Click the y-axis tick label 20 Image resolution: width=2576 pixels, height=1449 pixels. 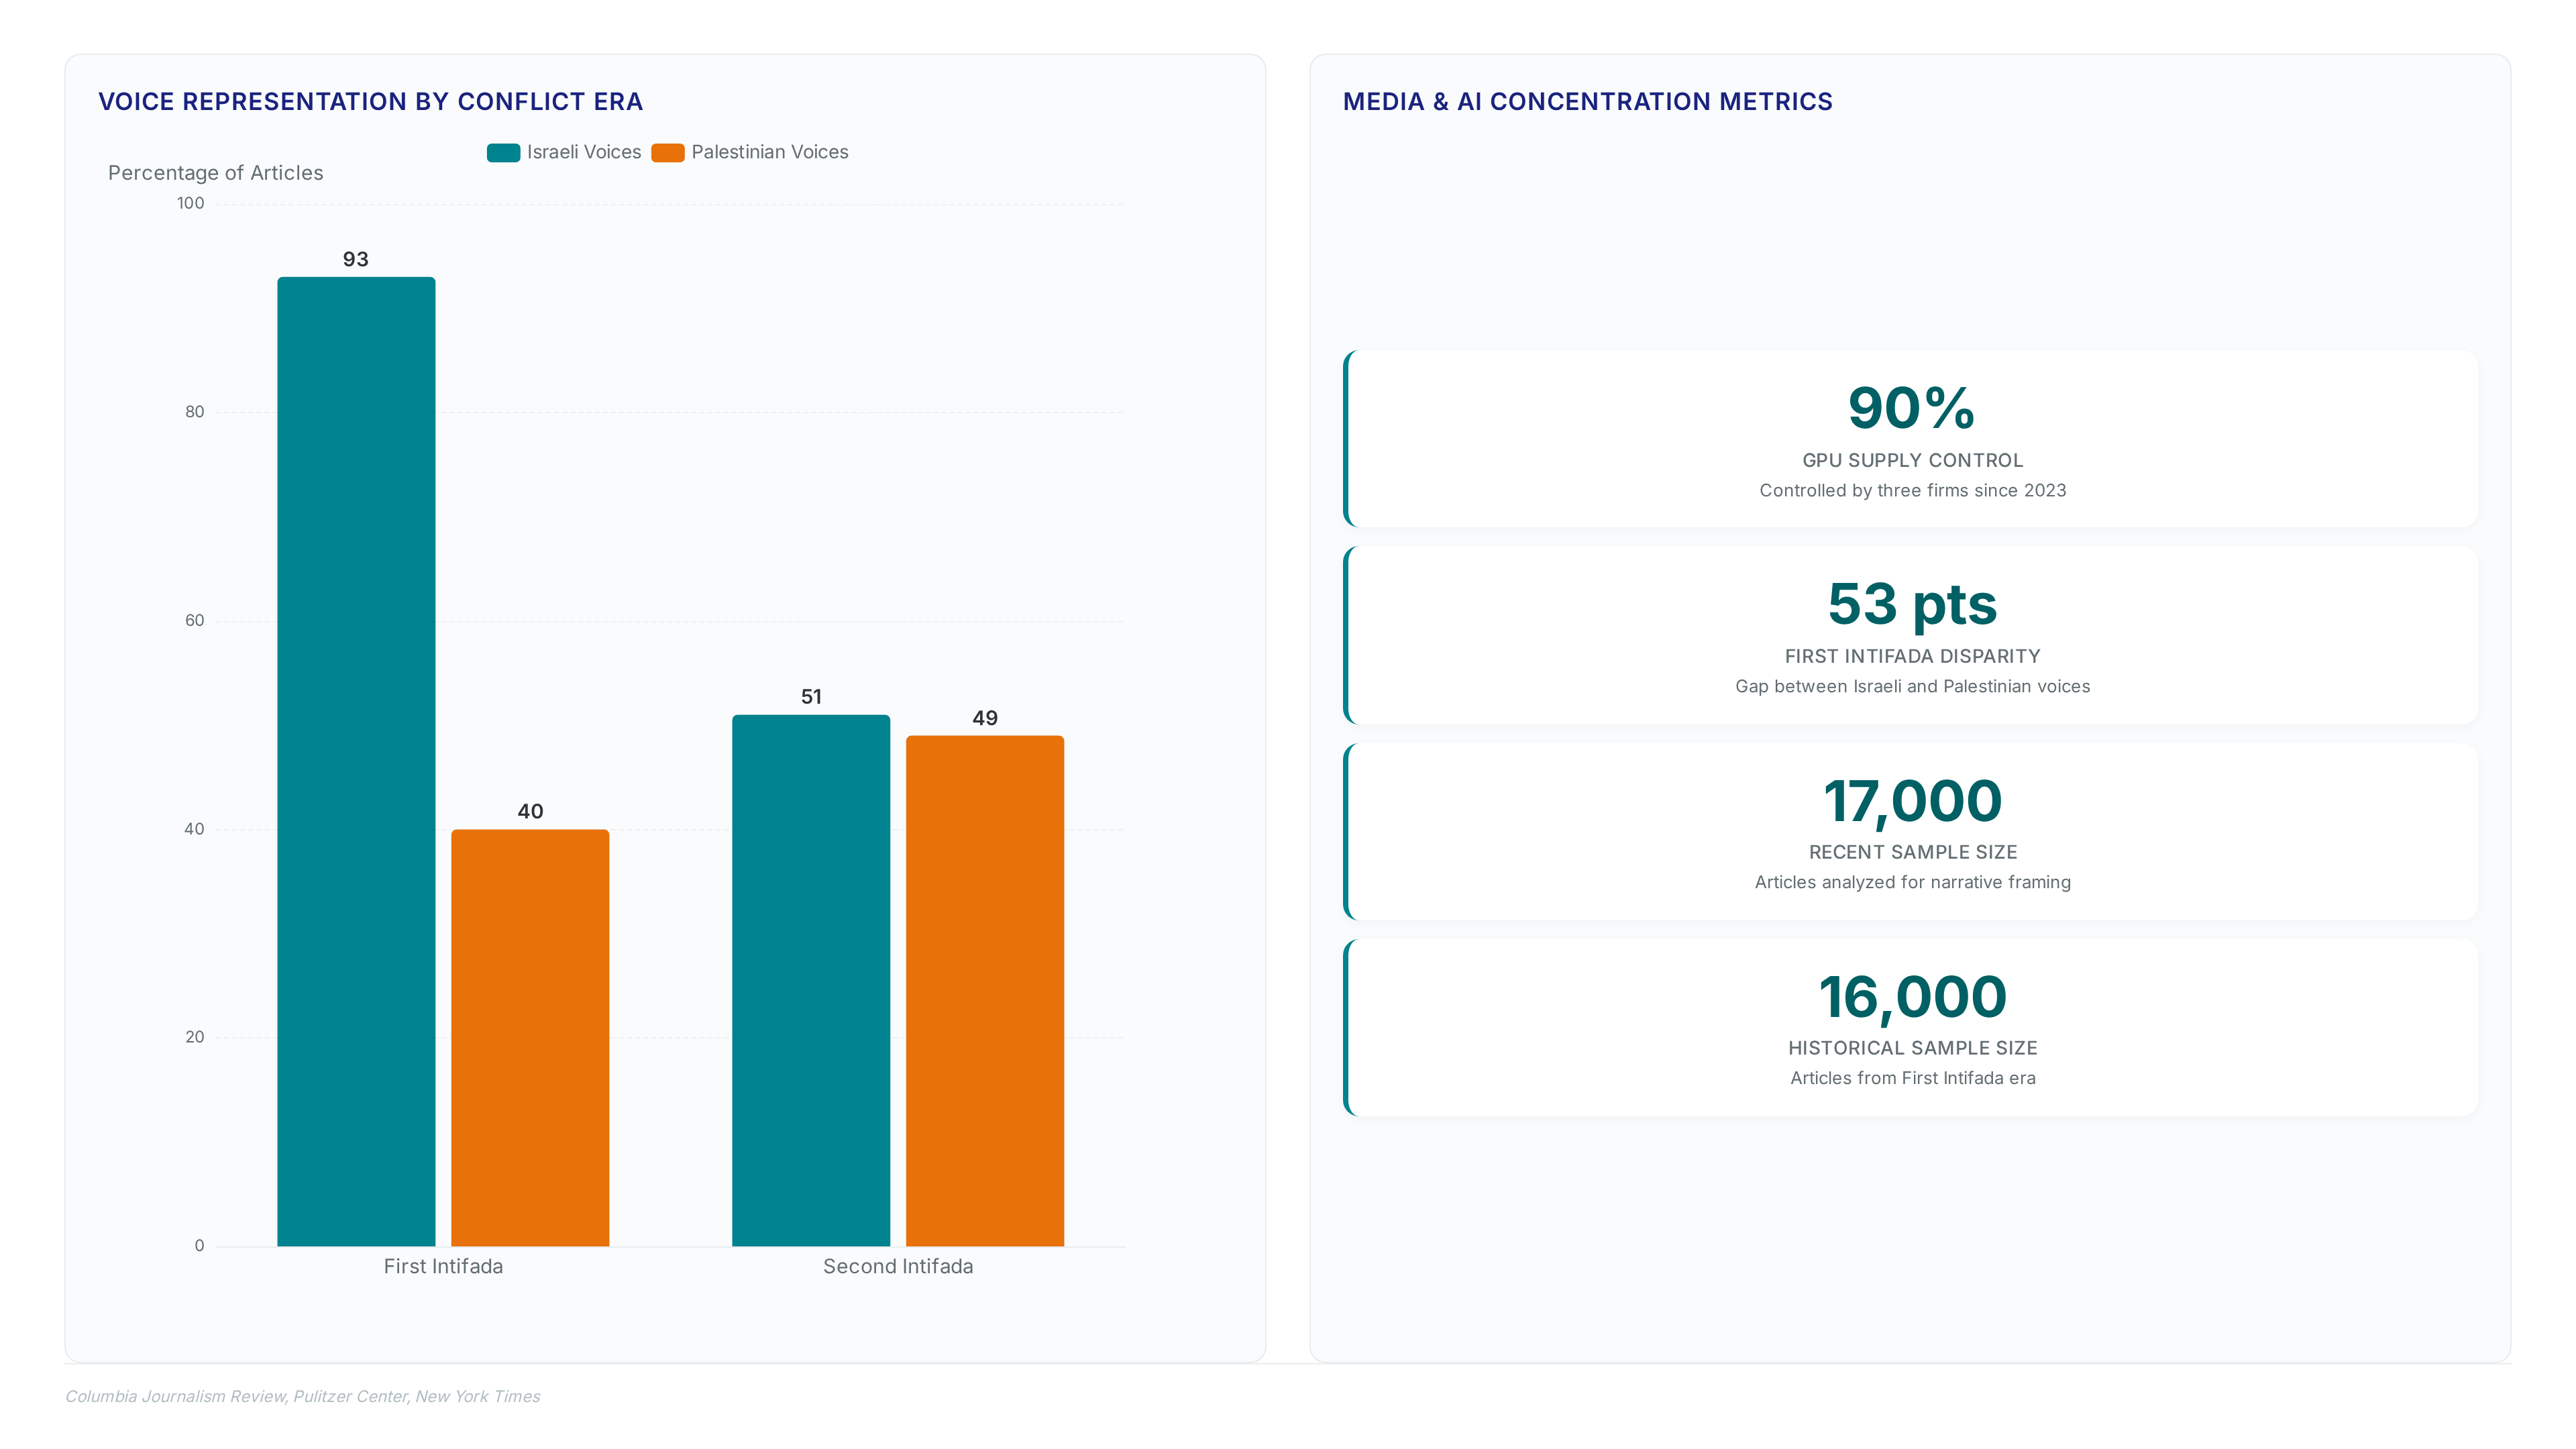pyautogui.click(x=194, y=1037)
